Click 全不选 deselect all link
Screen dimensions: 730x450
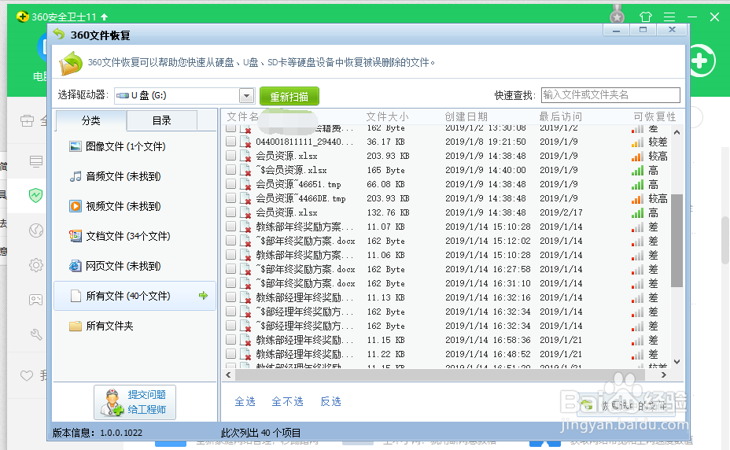(287, 401)
